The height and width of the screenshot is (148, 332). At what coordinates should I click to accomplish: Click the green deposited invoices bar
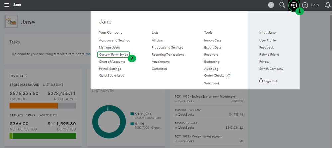click(44, 136)
